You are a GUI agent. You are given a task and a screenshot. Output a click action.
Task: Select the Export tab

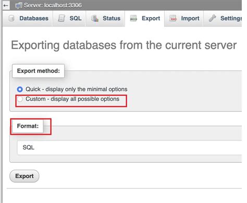(x=144, y=18)
